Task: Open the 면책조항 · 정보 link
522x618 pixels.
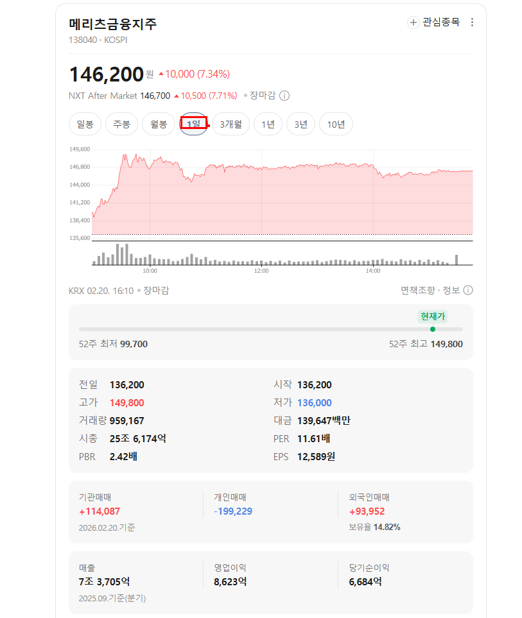Action: 430,291
